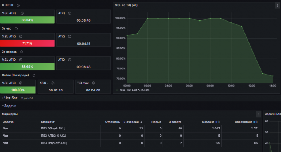281x152 pixels.
Task: Click info icon on ATiQ panel with 00:02:26
Action: point(53,83)
